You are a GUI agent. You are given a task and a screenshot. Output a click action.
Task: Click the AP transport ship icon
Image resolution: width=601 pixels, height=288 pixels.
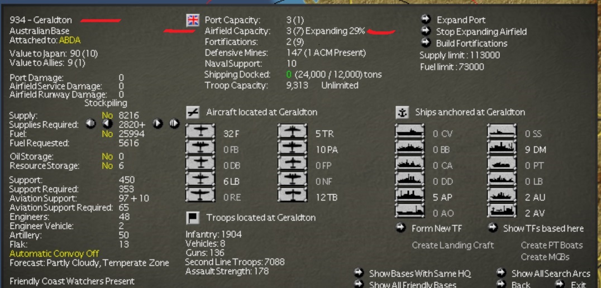point(410,195)
